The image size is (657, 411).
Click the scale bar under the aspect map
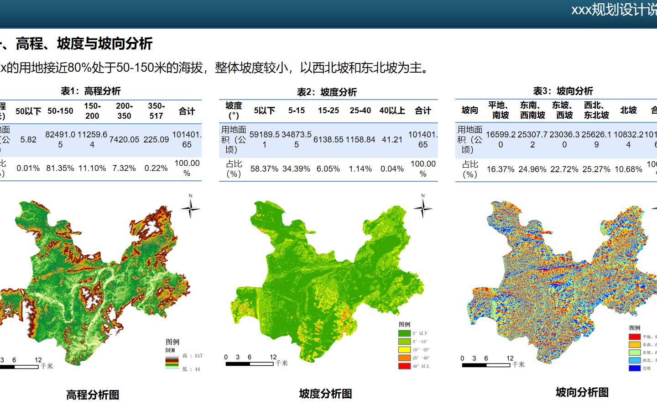point(486,365)
